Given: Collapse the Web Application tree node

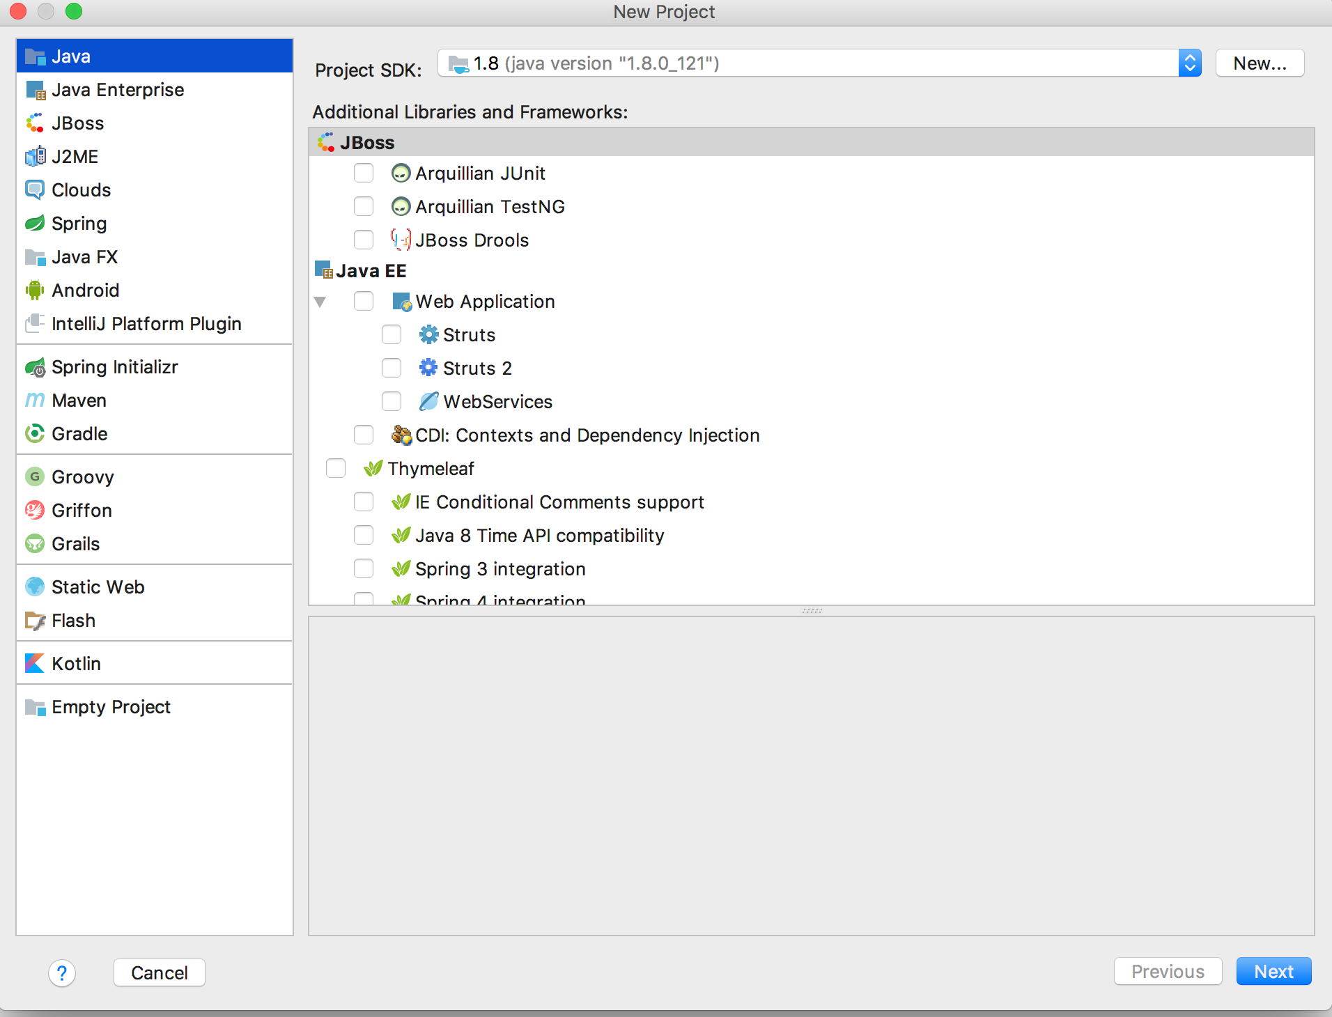Looking at the screenshot, I should tap(320, 302).
